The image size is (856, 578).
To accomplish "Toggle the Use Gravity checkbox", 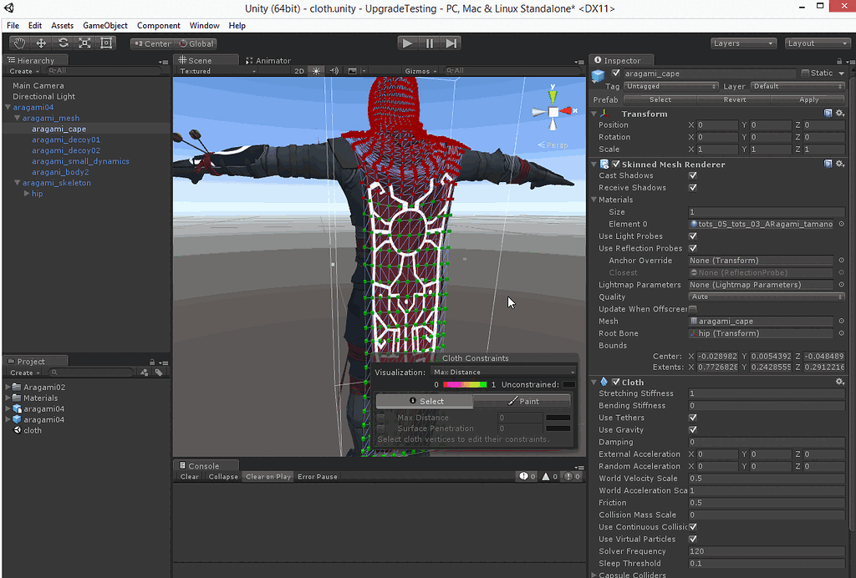I will click(x=692, y=430).
